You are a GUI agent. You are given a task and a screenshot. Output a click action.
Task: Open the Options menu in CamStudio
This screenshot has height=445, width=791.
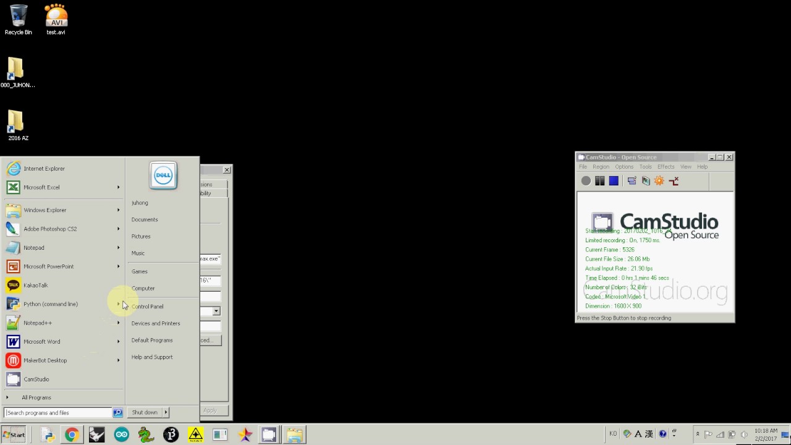(x=624, y=167)
